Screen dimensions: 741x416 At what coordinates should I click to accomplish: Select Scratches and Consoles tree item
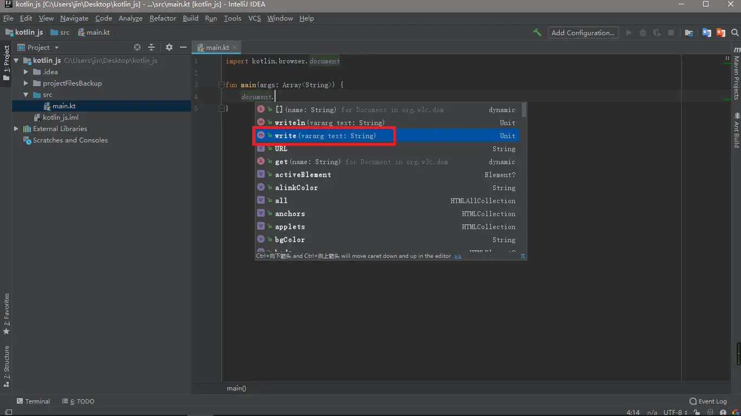[x=101, y=140]
